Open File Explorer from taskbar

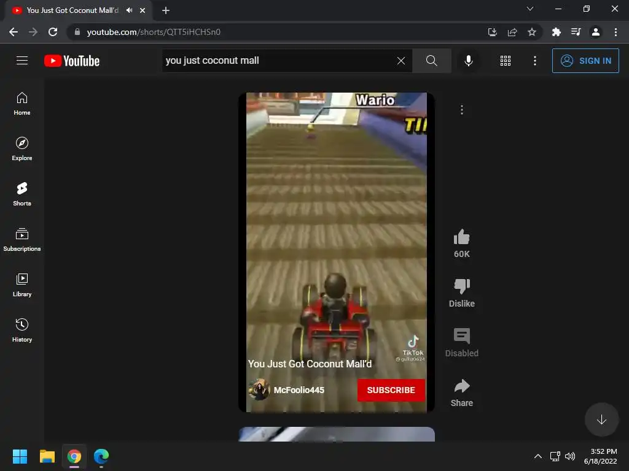click(x=47, y=456)
